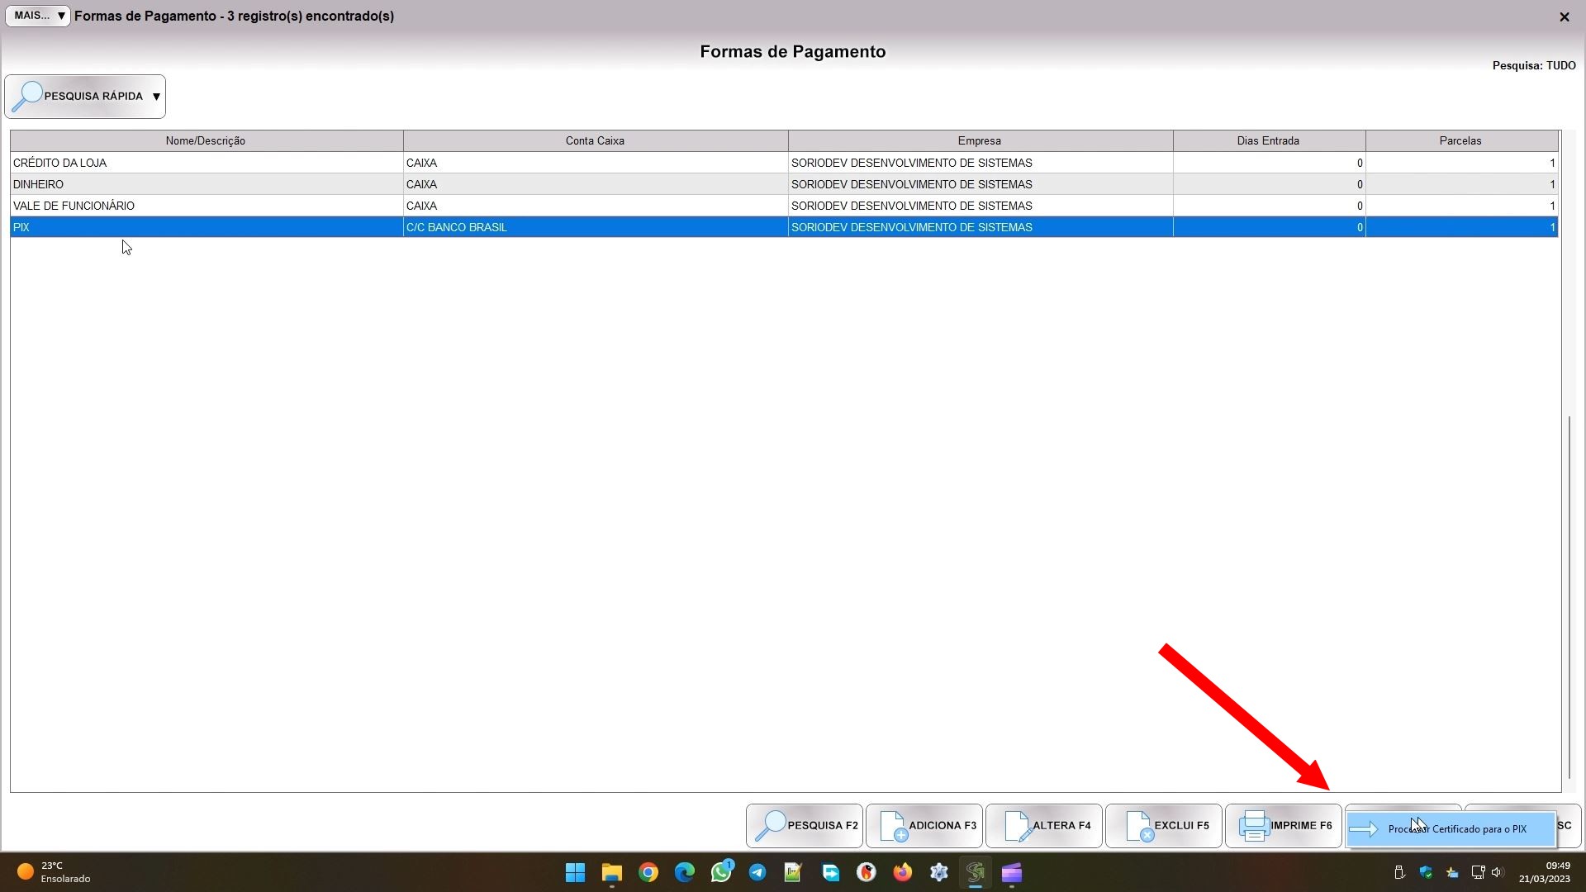The image size is (1586, 892).
Task: Click the Dias Entrada column header
Action: pos(1268,140)
